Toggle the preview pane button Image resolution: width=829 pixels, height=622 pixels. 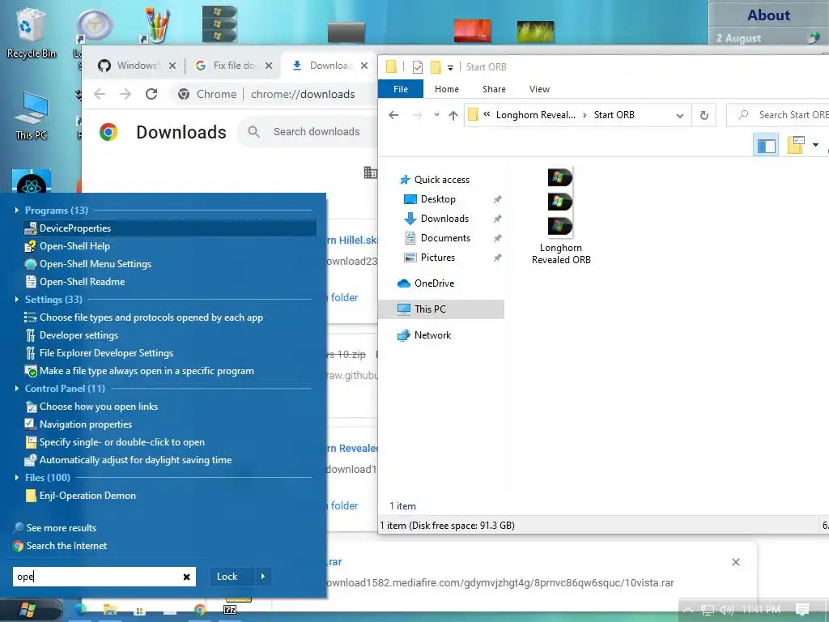tap(766, 145)
